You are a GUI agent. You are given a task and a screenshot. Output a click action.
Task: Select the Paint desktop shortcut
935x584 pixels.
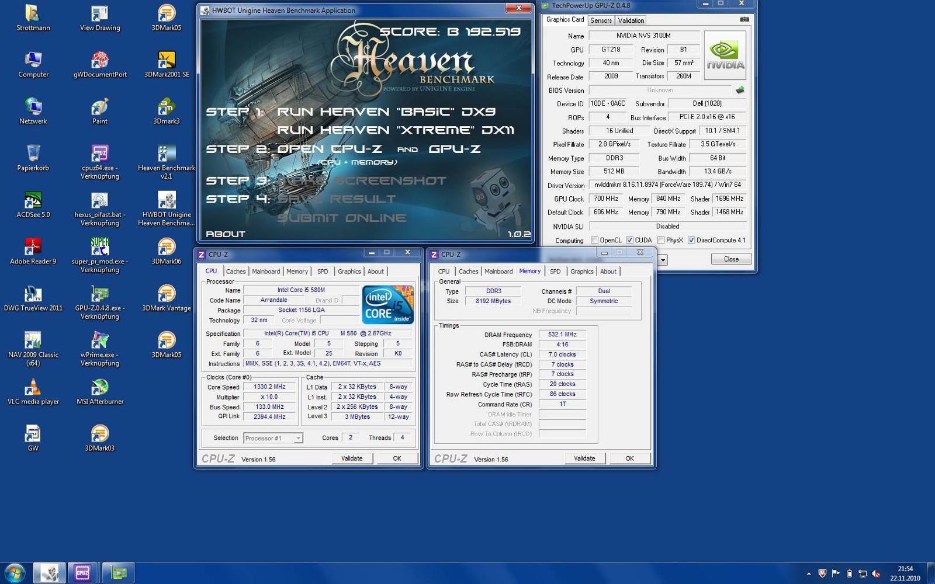(x=99, y=111)
